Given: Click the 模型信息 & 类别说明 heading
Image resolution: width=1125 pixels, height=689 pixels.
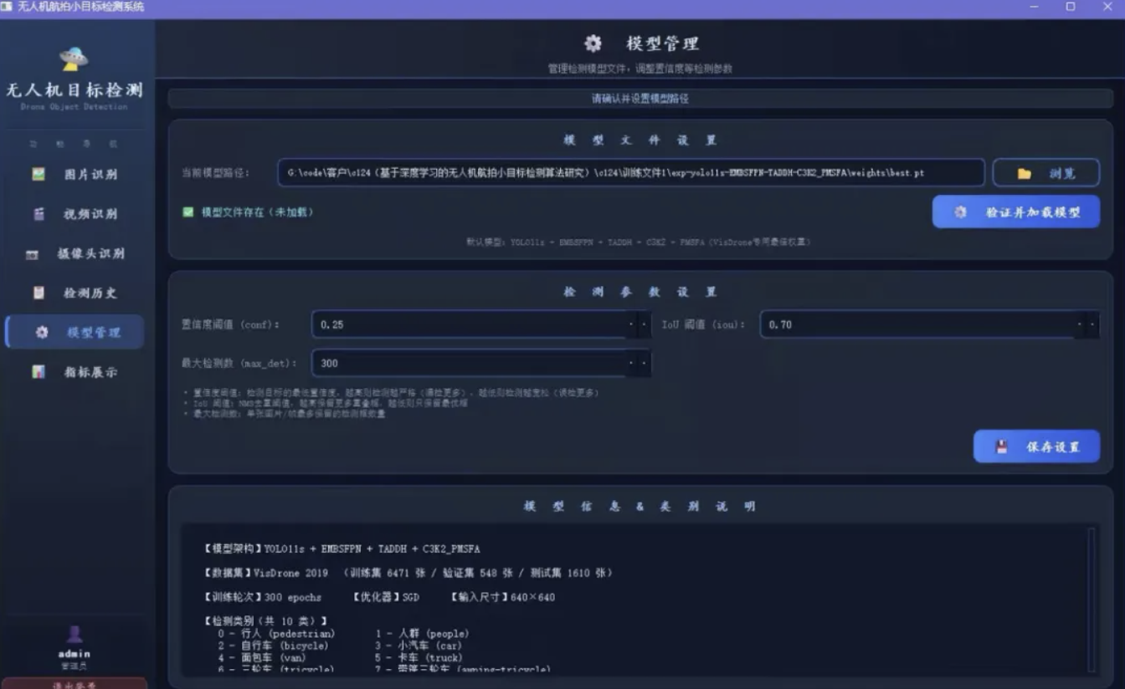Looking at the screenshot, I should point(640,507).
